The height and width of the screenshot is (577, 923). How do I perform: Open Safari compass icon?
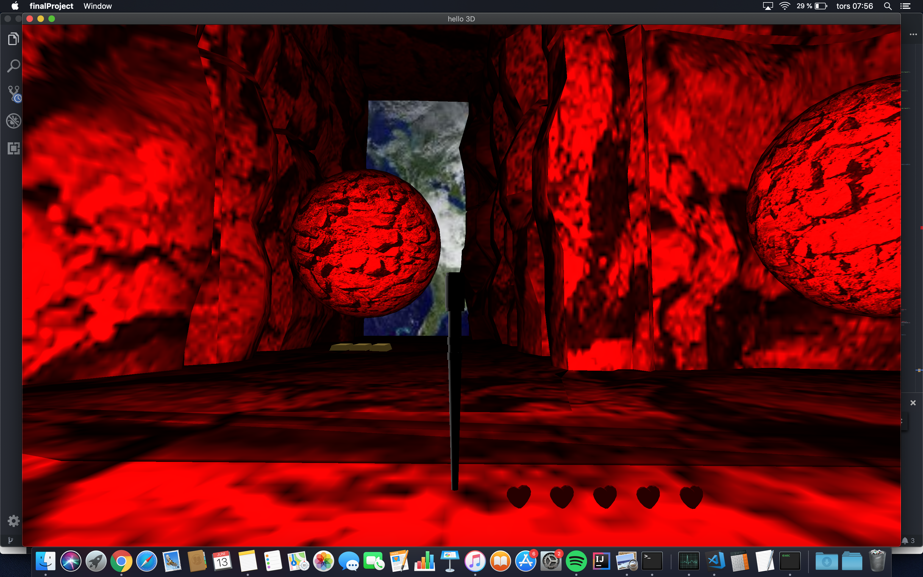tap(146, 561)
